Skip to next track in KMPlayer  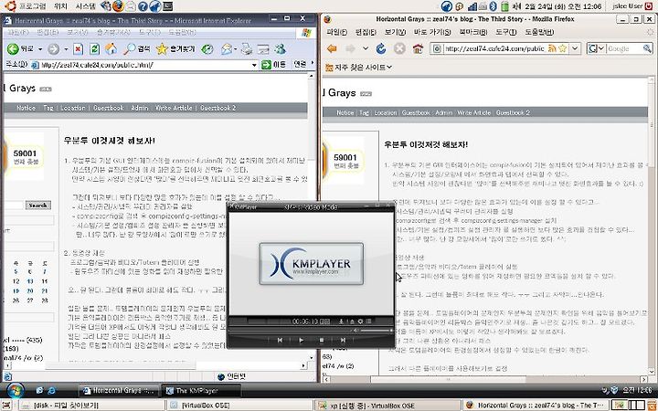(x=343, y=340)
